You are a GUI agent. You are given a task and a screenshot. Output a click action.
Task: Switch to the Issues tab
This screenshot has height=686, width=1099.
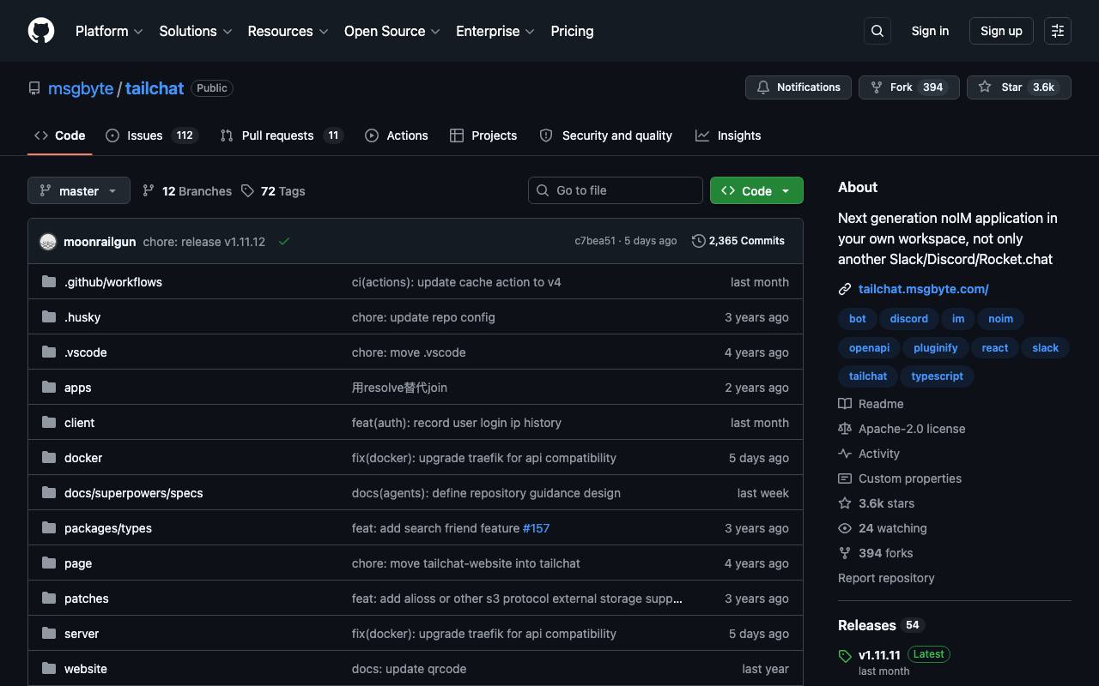[152, 135]
